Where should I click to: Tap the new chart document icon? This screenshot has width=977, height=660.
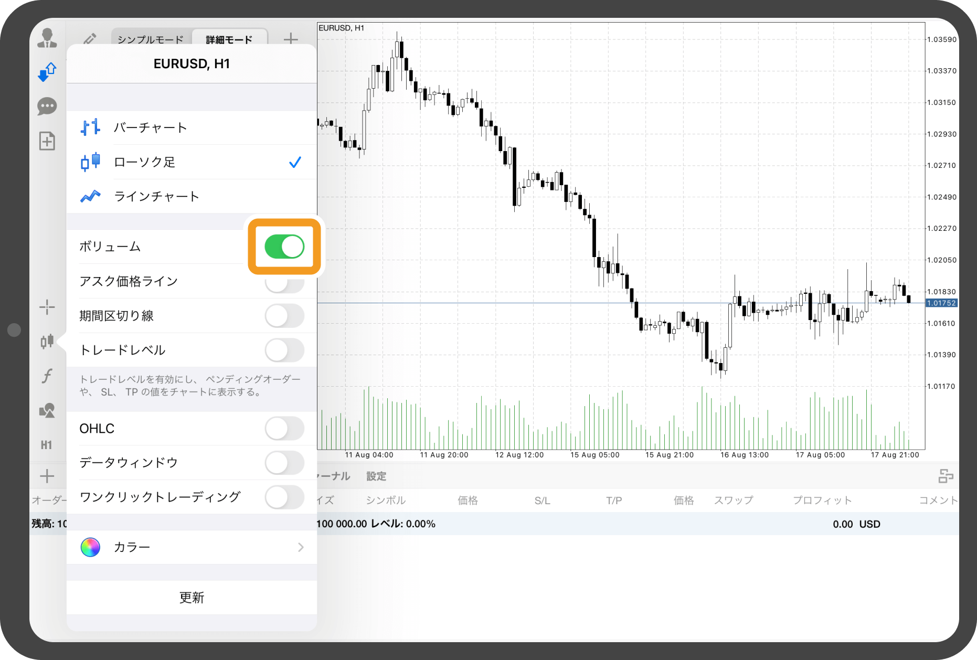pos(47,141)
